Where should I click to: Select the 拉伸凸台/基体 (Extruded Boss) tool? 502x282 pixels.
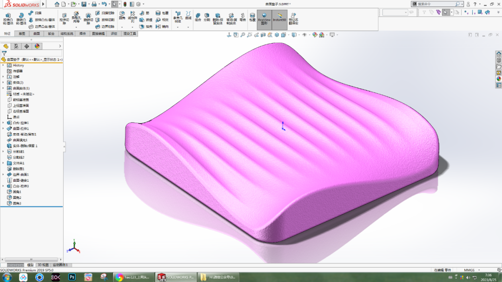[x=8, y=19]
